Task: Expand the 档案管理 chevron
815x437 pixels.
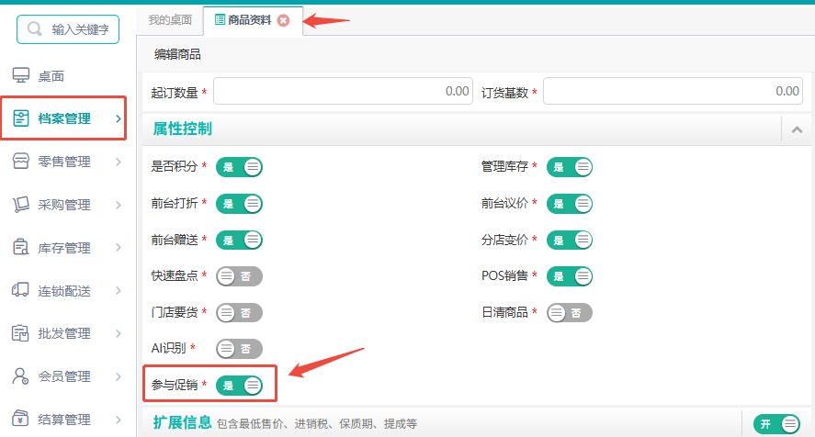Action: [119, 118]
